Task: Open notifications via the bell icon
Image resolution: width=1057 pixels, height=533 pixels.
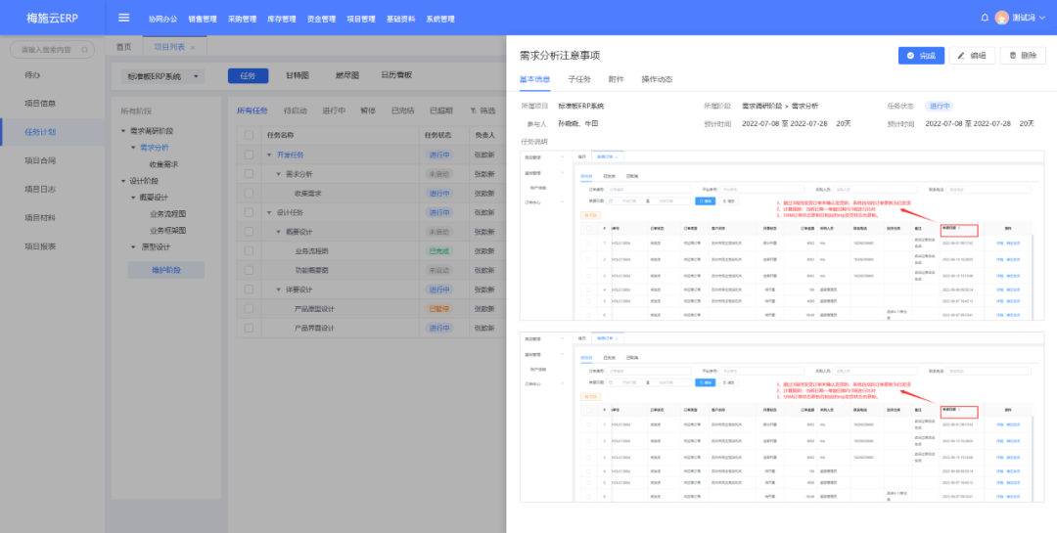Action: pyautogui.click(x=985, y=18)
